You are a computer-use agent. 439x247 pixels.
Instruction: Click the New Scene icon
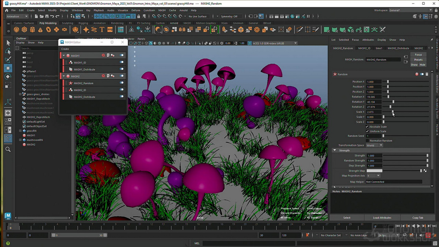pyautogui.click(x=37, y=16)
